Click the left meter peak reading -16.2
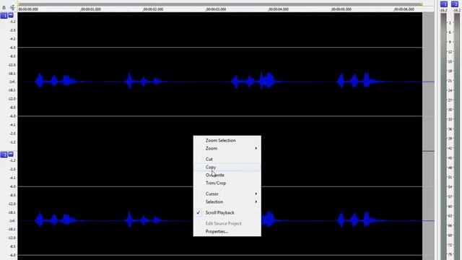This screenshot has width=462, height=260. click(443, 10)
